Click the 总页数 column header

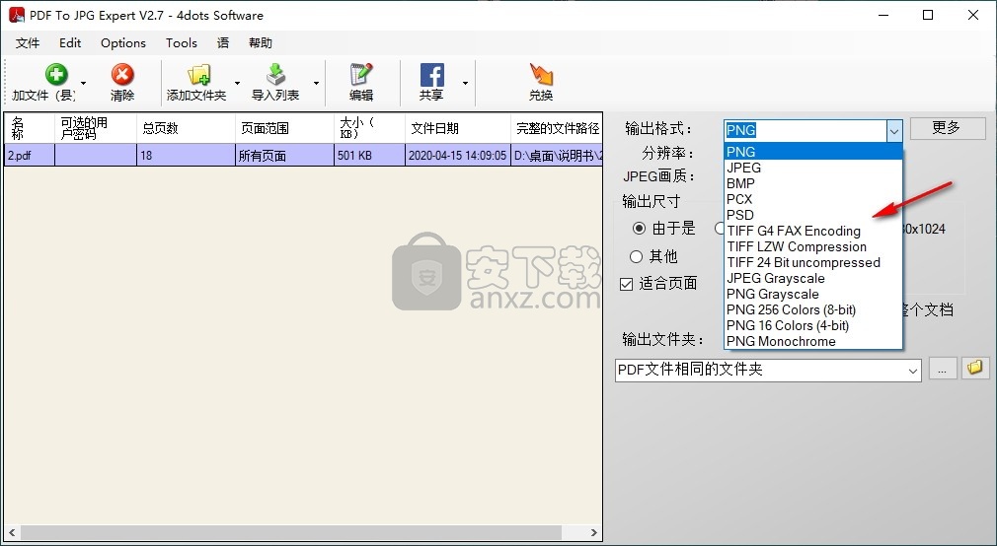pyautogui.click(x=186, y=128)
